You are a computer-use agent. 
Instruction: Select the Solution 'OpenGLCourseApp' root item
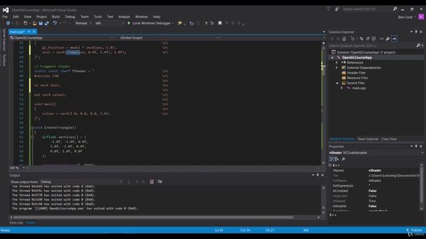(x=366, y=52)
